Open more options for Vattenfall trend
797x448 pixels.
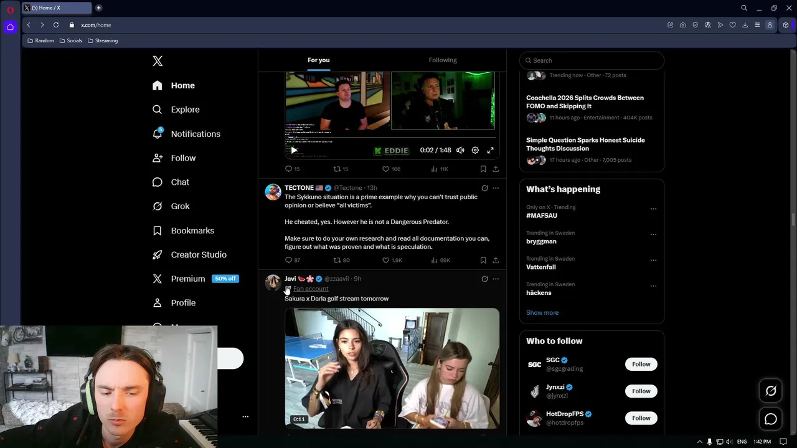coord(653,260)
